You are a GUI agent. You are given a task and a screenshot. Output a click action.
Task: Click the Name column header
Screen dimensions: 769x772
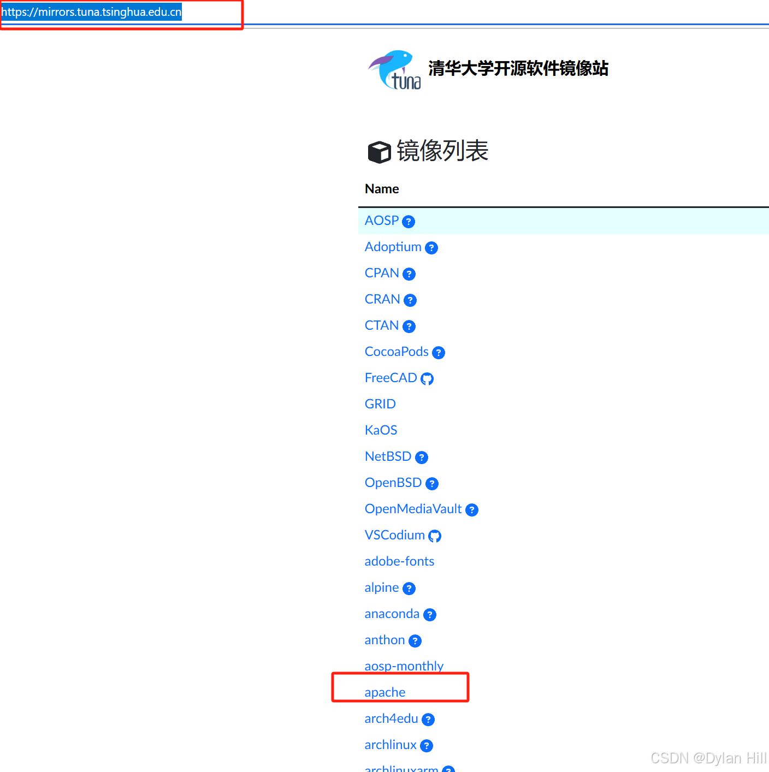pyautogui.click(x=382, y=189)
